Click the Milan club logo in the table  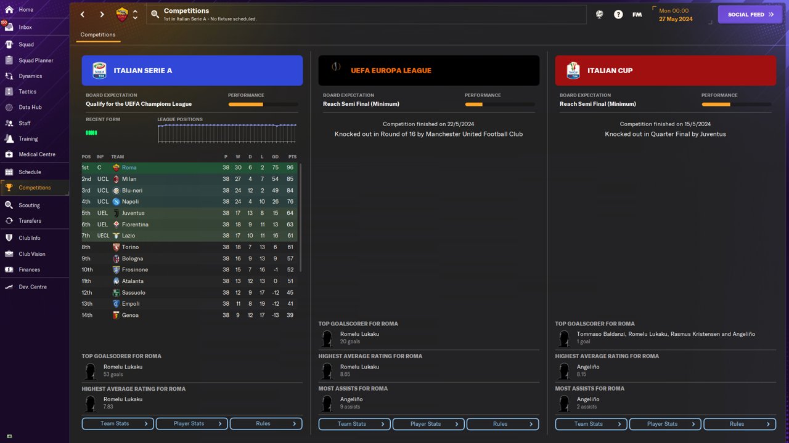(116, 179)
